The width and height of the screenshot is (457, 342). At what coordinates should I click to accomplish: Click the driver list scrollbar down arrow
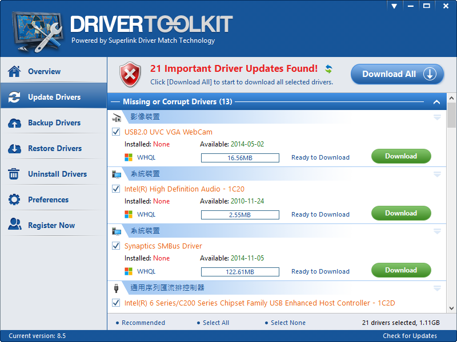pyautogui.click(x=451, y=308)
